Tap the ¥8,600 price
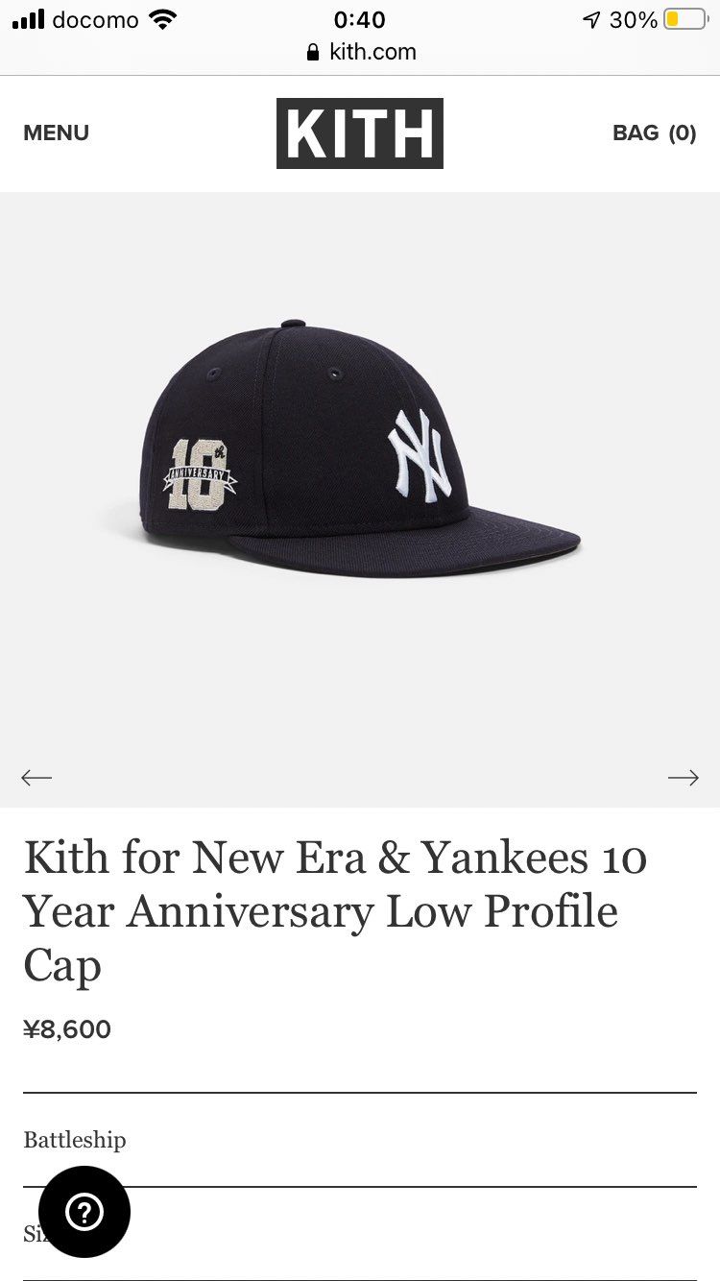Viewport: 720px width, 1281px height. (x=67, y=1029)
